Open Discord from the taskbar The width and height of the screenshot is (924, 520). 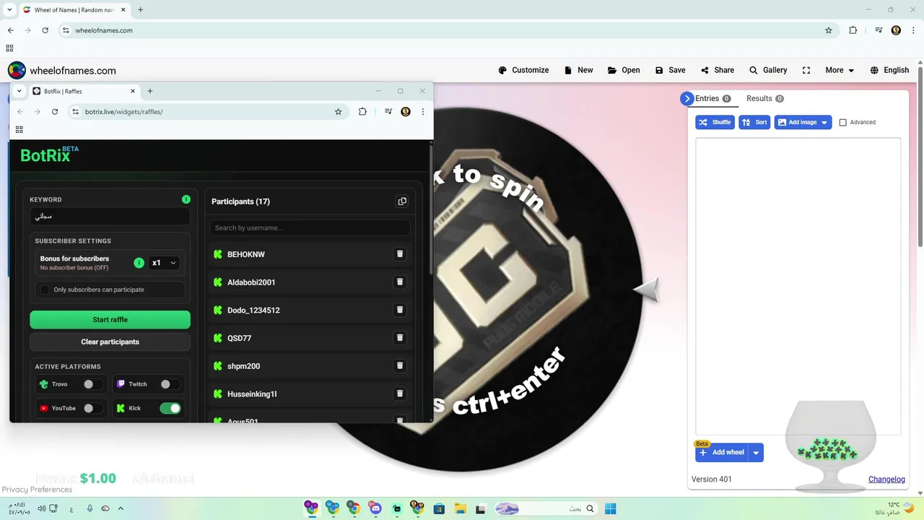pyautogui.click(x=375, y=508)
